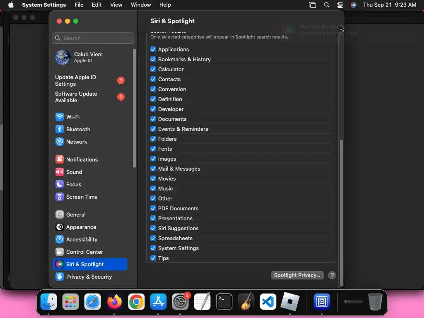Open the Edit menu
The height and width of the screenshot is (318, 424).
96,5
